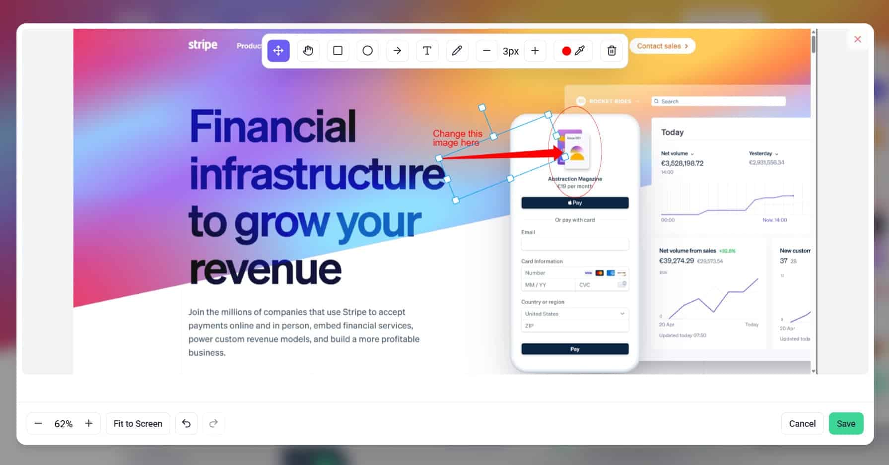Image resolution: width=889 pixels, height=465 pixels.
Task: Undo the last annotation change
Action: point(186,423)
